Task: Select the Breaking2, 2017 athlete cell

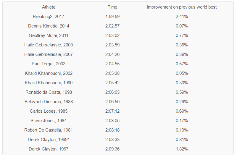Action: [x=49, y=17]
